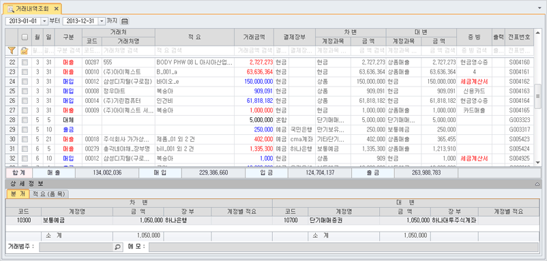Screen dimensions: 547x261
Task: Click the 매입 total 229,386,660
Action: point(213,173)
